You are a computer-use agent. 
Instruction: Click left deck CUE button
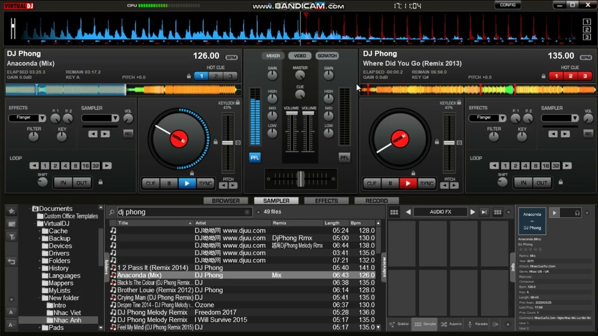150,183
